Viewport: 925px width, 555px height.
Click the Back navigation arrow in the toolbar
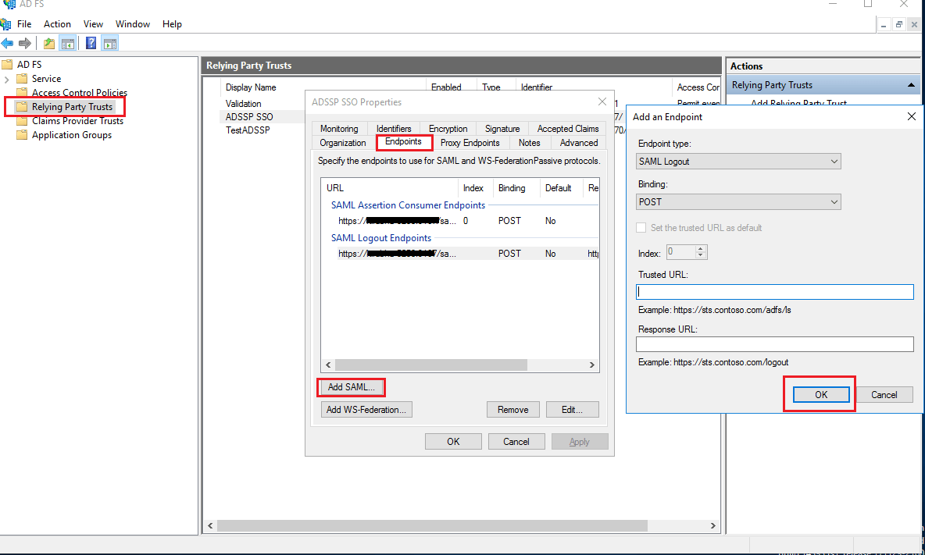click(8, 43)
